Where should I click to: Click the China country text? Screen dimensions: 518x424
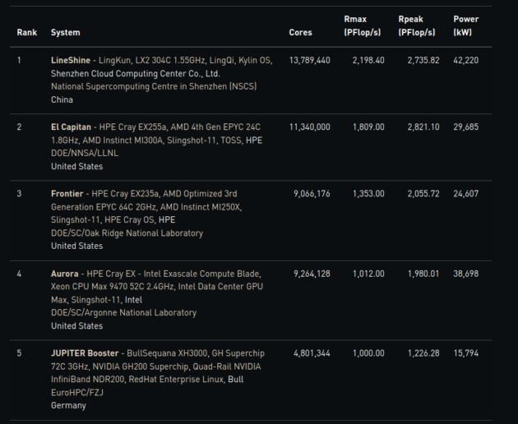point(62,99)
